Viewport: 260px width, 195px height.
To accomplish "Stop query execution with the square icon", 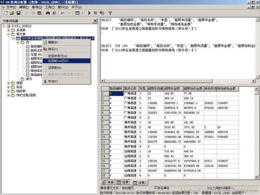I will pos(95,13).
